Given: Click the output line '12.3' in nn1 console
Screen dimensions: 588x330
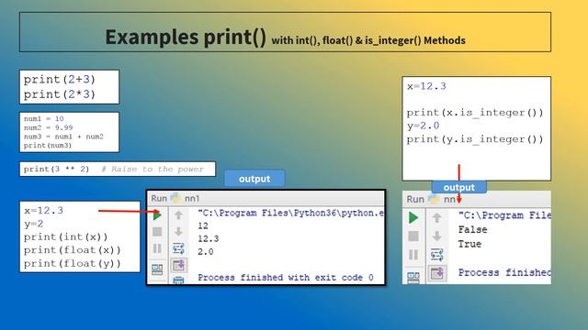Looking at the screenshot, I should 209,238.
